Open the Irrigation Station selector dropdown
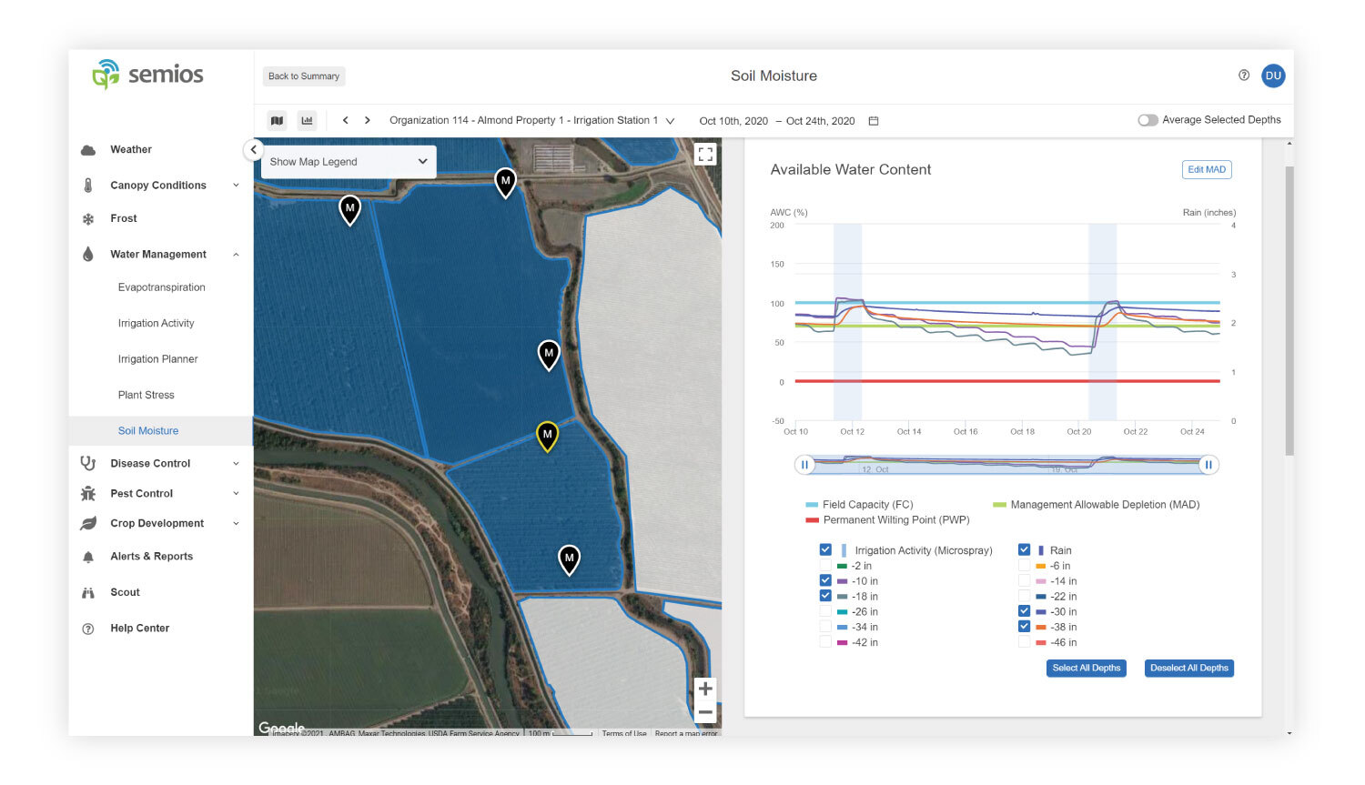The height and width of the screenshot is (785, 1365). click(x=532, y=120)
